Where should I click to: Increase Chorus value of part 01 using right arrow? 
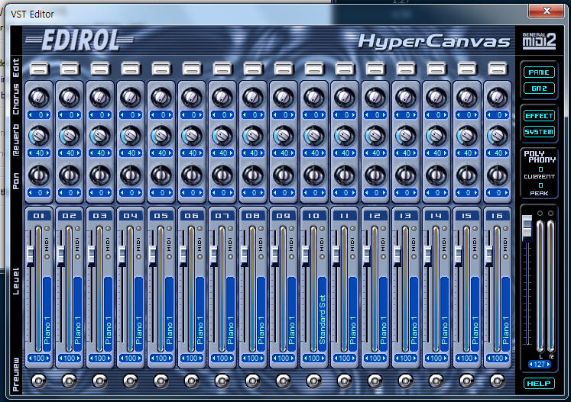[x=47, y=115]
